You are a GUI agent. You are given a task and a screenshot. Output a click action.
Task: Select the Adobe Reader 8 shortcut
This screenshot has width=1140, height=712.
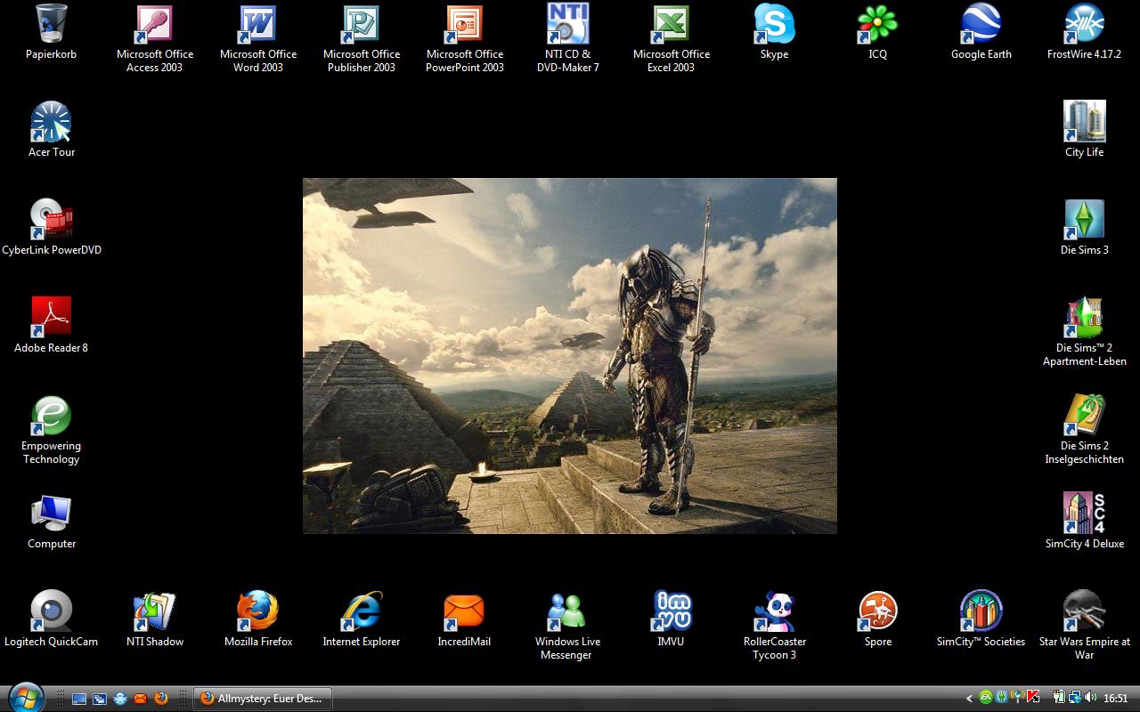tap(52, 326)
